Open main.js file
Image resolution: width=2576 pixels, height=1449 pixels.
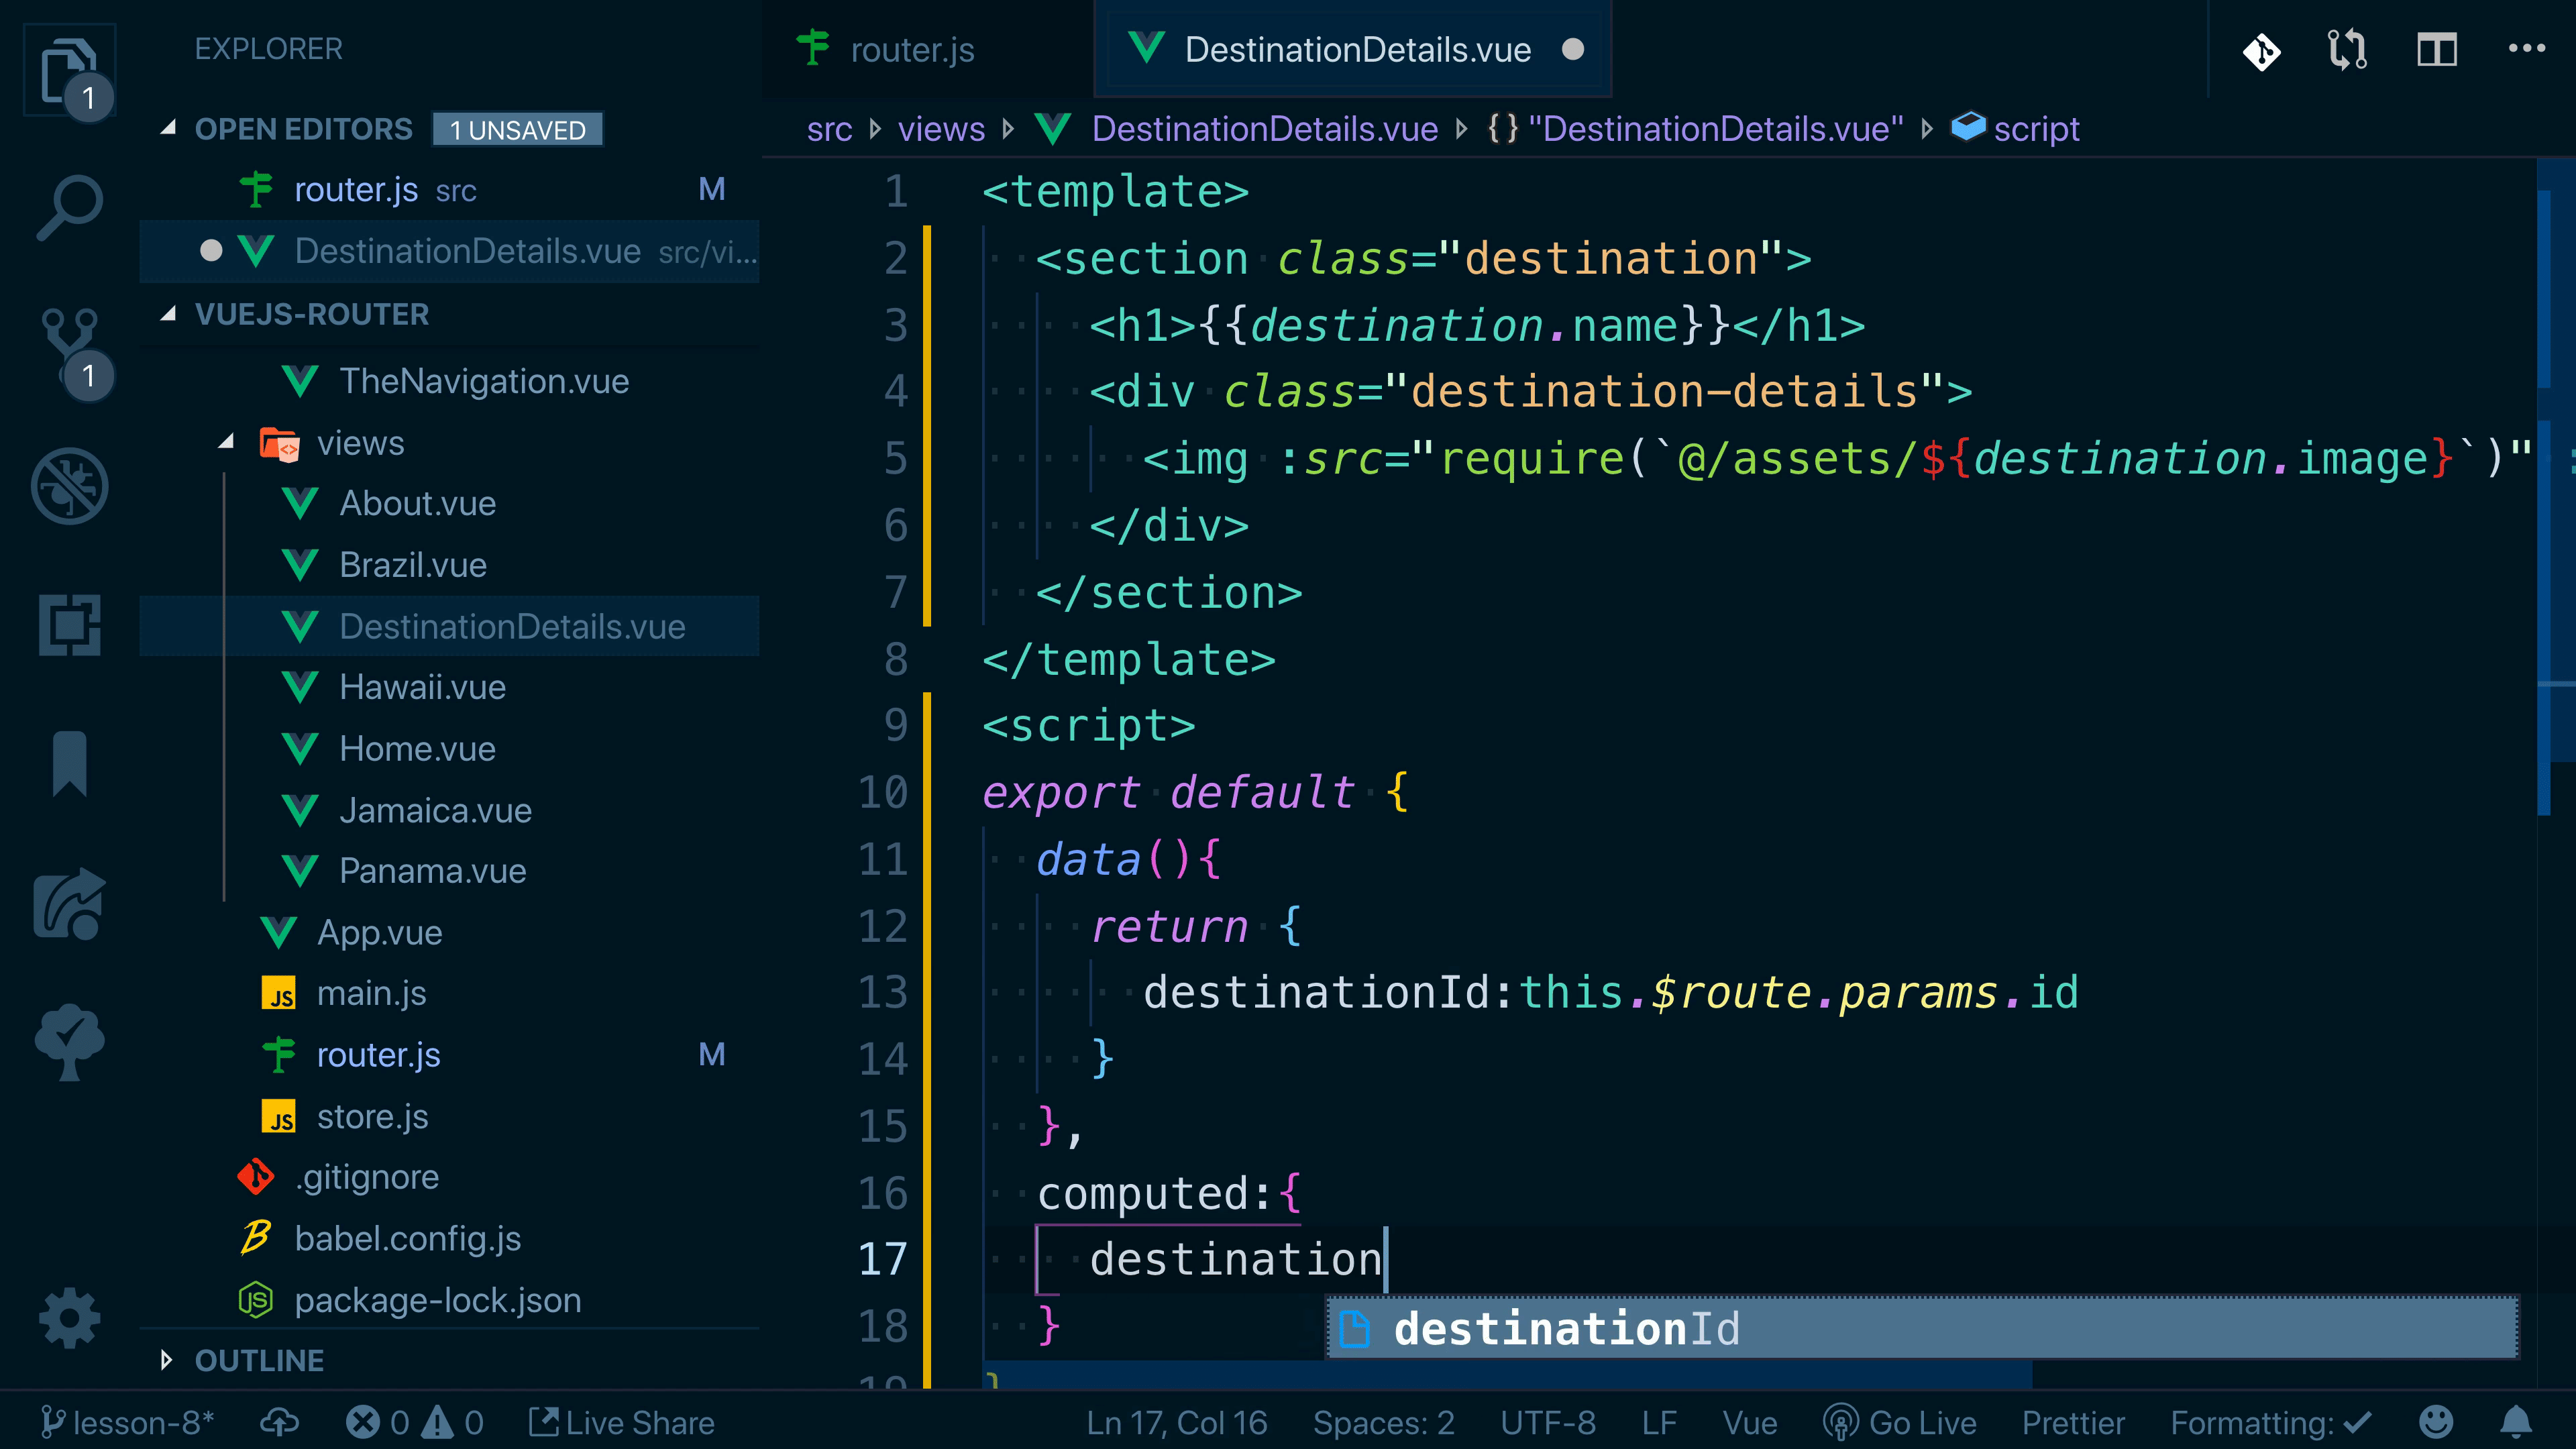pyautogui.click(x=449, y=993)
